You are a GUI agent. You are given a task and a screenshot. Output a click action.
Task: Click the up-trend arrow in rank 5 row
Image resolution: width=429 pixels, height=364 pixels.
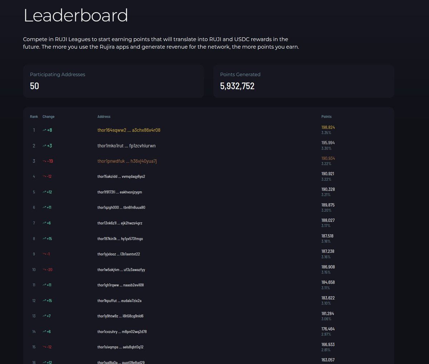[44, 192]
